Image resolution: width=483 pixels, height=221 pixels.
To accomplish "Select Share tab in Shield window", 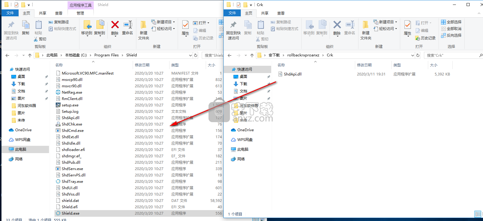I will pos(43,13).
